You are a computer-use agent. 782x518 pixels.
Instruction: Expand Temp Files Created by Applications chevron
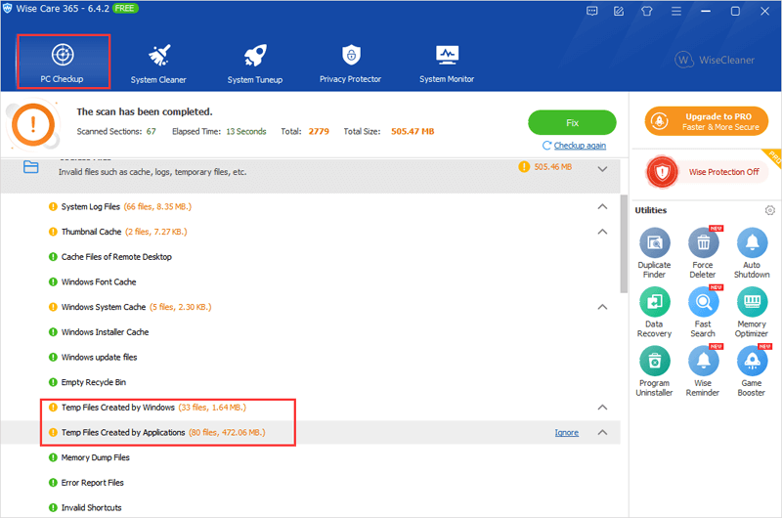602,432
